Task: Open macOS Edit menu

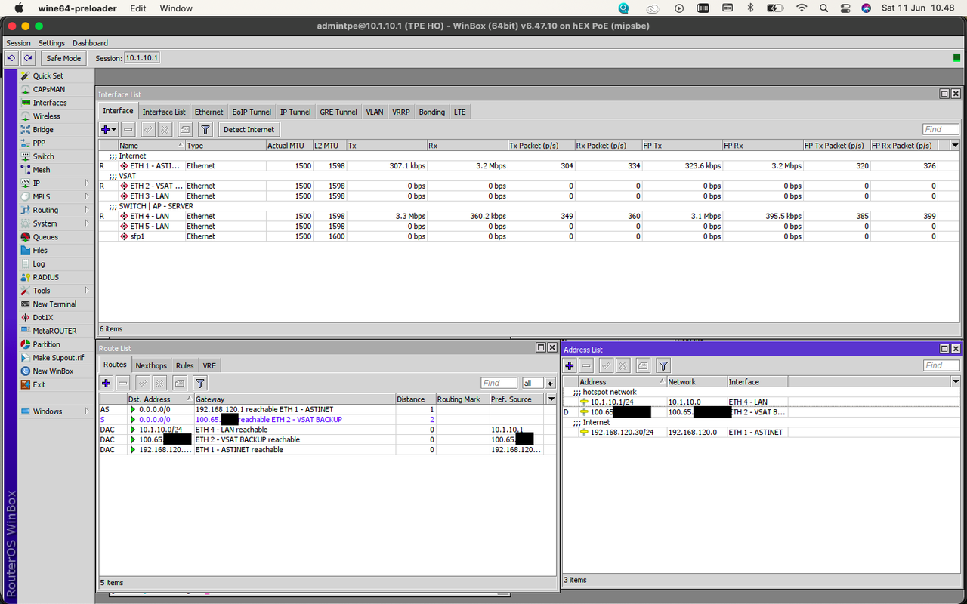Action: tap(138, 8)
